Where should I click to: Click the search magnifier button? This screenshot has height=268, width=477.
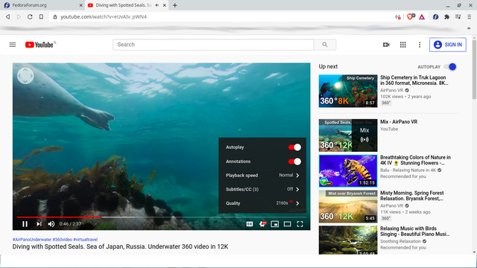[325, 45]
